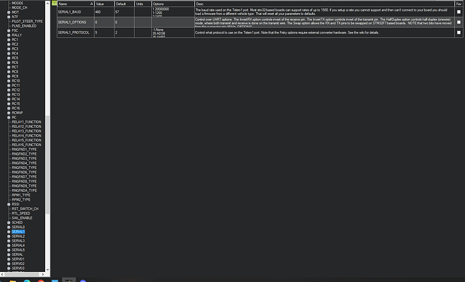Select the SERIAL1_OPTIONS name cell
Screen dimensions: 465x282
point(75,22)
